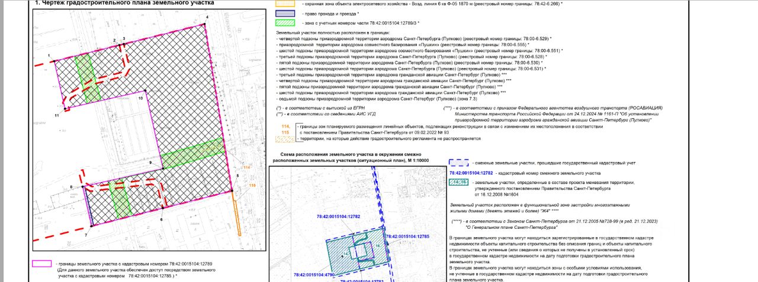Click map label '78:42:0015104:4790' on situational plan
This screenshot has height=282, width=758.
(x=314, y=275)
